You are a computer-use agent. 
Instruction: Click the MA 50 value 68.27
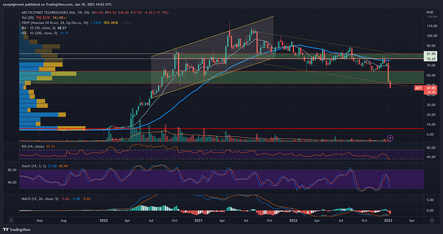point(62,28)
